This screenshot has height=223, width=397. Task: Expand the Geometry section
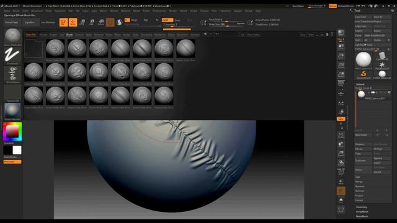click(x=362, y=207)
